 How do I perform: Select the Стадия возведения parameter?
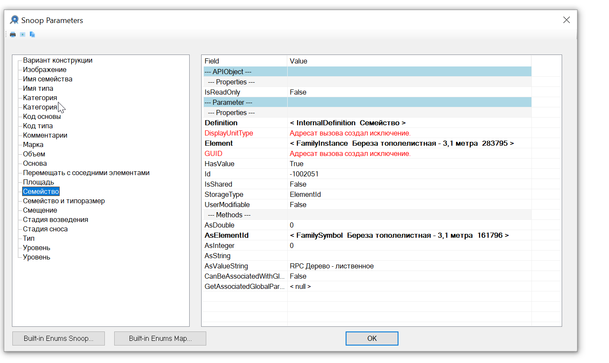55,220
